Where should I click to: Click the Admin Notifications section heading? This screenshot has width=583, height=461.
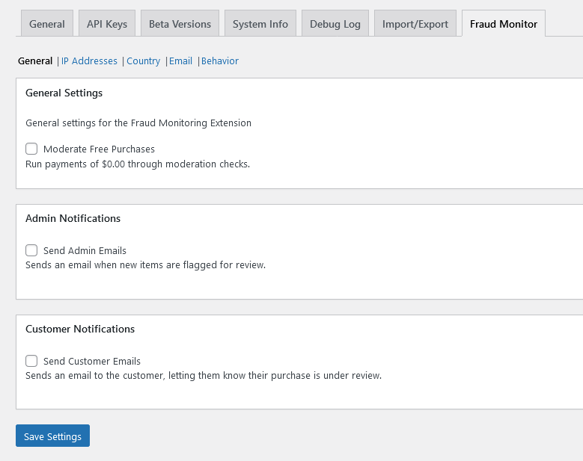point(73,219)
